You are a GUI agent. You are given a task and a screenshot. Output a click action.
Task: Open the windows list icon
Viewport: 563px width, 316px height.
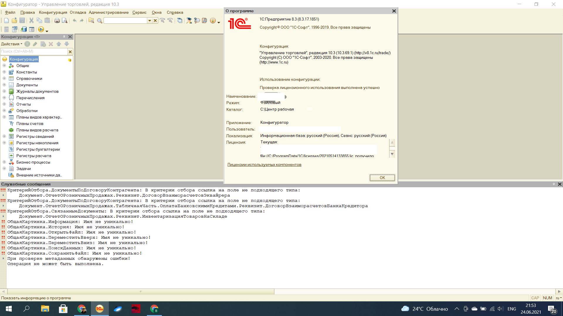tap(180, 20)
